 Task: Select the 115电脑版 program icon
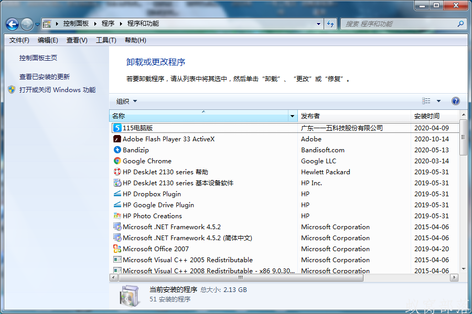coord(117,128)
